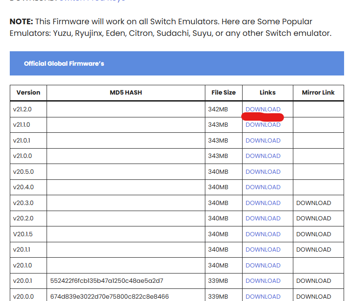Open v20.1.1 mirror download link
The height and width of the screenshot is (301, 352).
(x=314, y=250)
